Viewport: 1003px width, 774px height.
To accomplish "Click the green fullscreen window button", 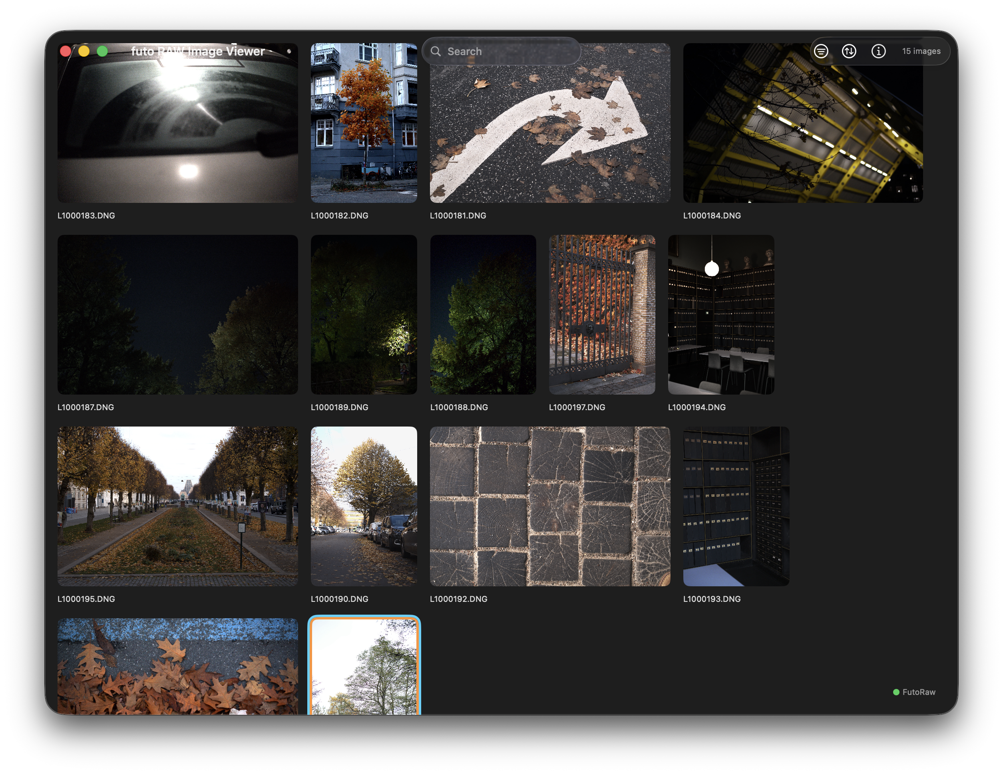I will coord(102,51).
